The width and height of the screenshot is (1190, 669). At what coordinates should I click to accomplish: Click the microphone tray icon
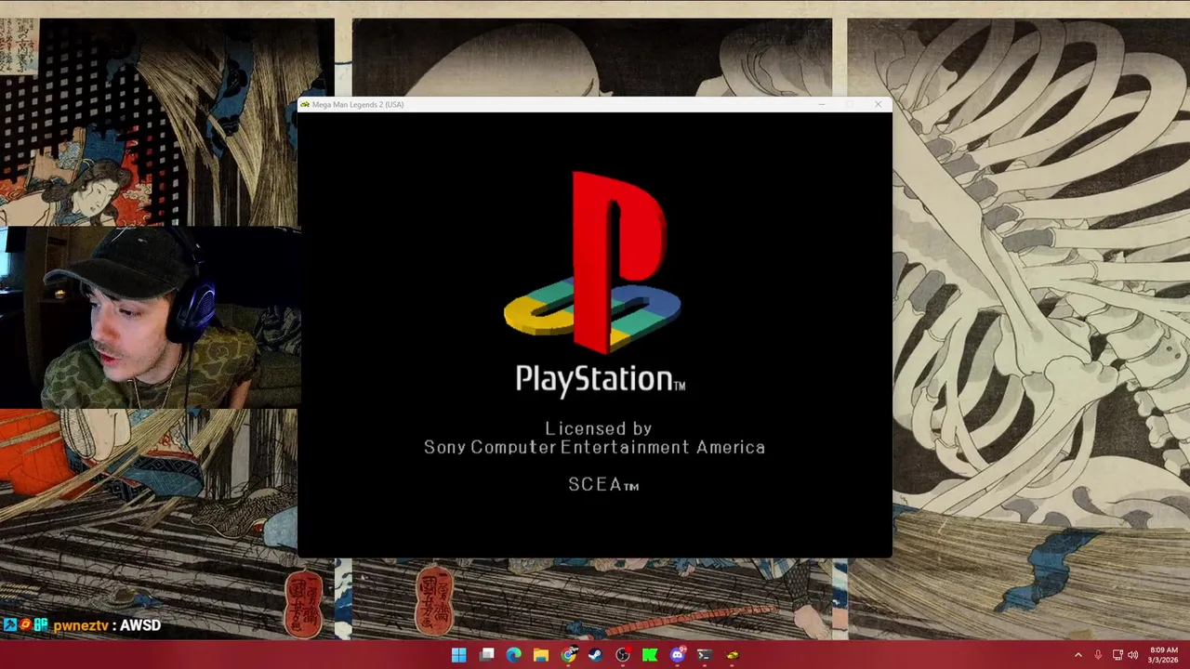point(1098,655)
